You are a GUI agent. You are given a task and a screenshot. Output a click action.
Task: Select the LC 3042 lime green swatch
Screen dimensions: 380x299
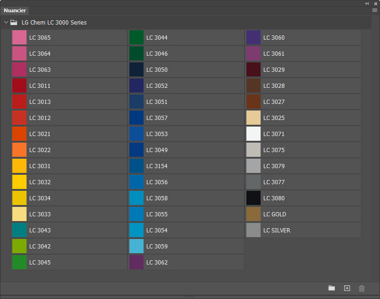(x=19, y=246)
